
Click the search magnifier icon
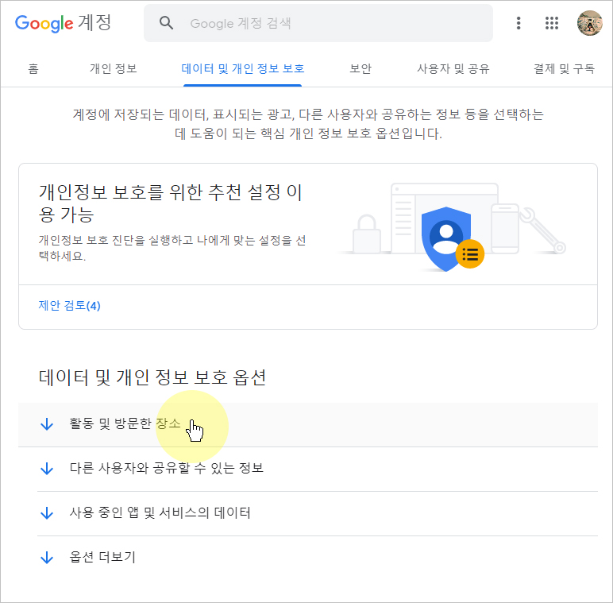click(166, 23)
